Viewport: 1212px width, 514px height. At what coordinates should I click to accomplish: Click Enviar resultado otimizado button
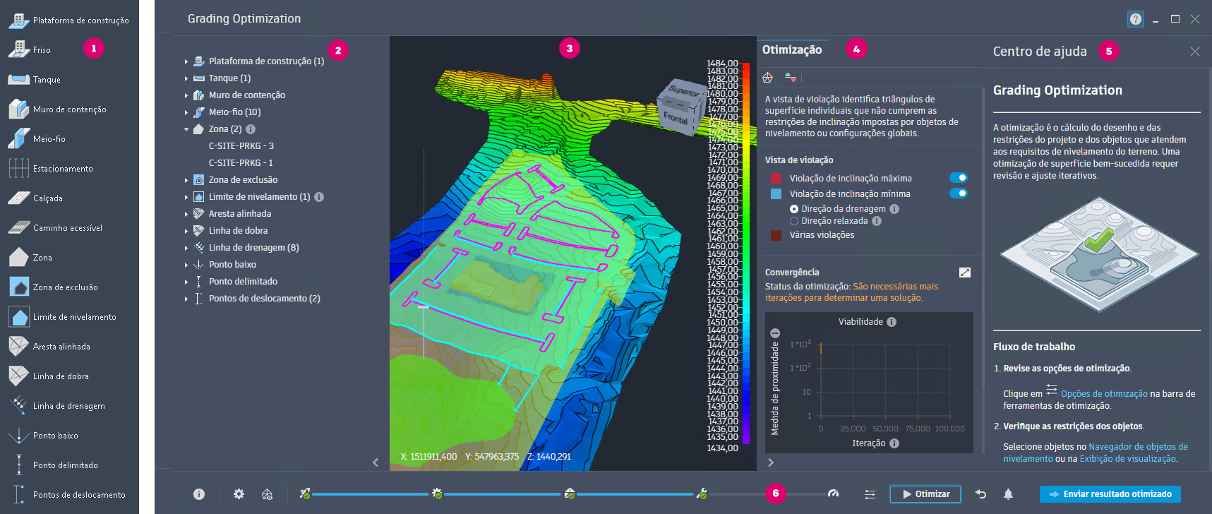(x=1110, y=494)
